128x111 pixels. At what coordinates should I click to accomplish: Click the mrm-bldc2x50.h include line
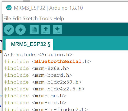coord(43,82)
